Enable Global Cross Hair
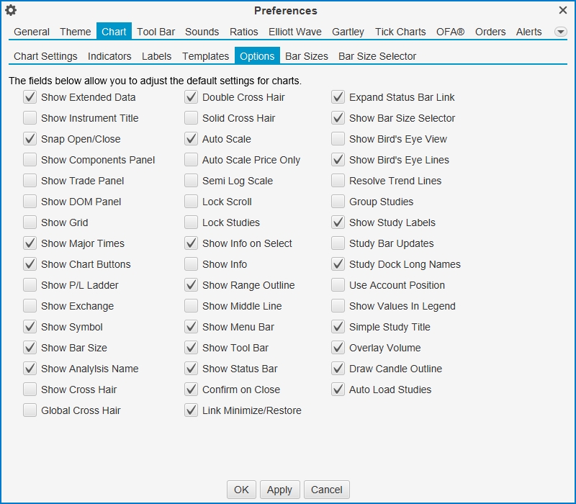This screenshot has height=504, width=576. pyautogui.click(x=30, y=410)
